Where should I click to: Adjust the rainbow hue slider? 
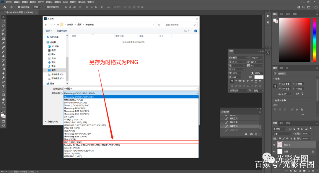tap(315, 40)
